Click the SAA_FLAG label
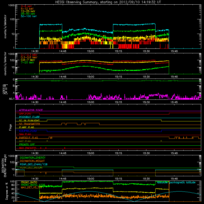This screenshot has width=204, height=204. coord(25,134)
